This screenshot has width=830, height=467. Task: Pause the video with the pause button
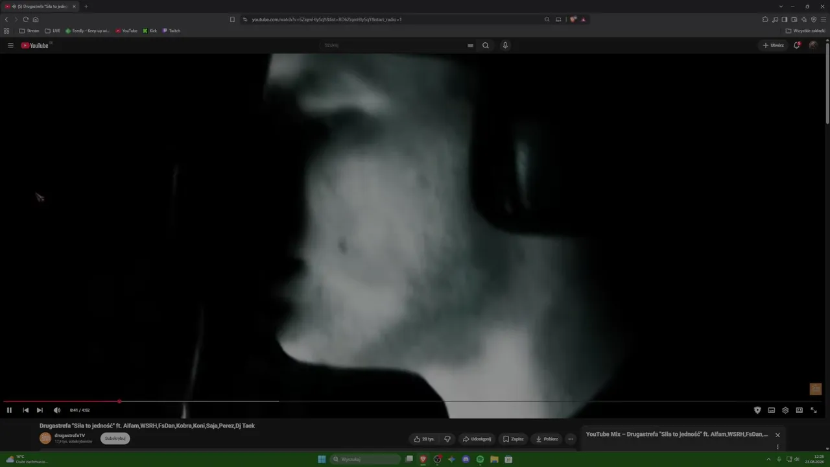9,410
